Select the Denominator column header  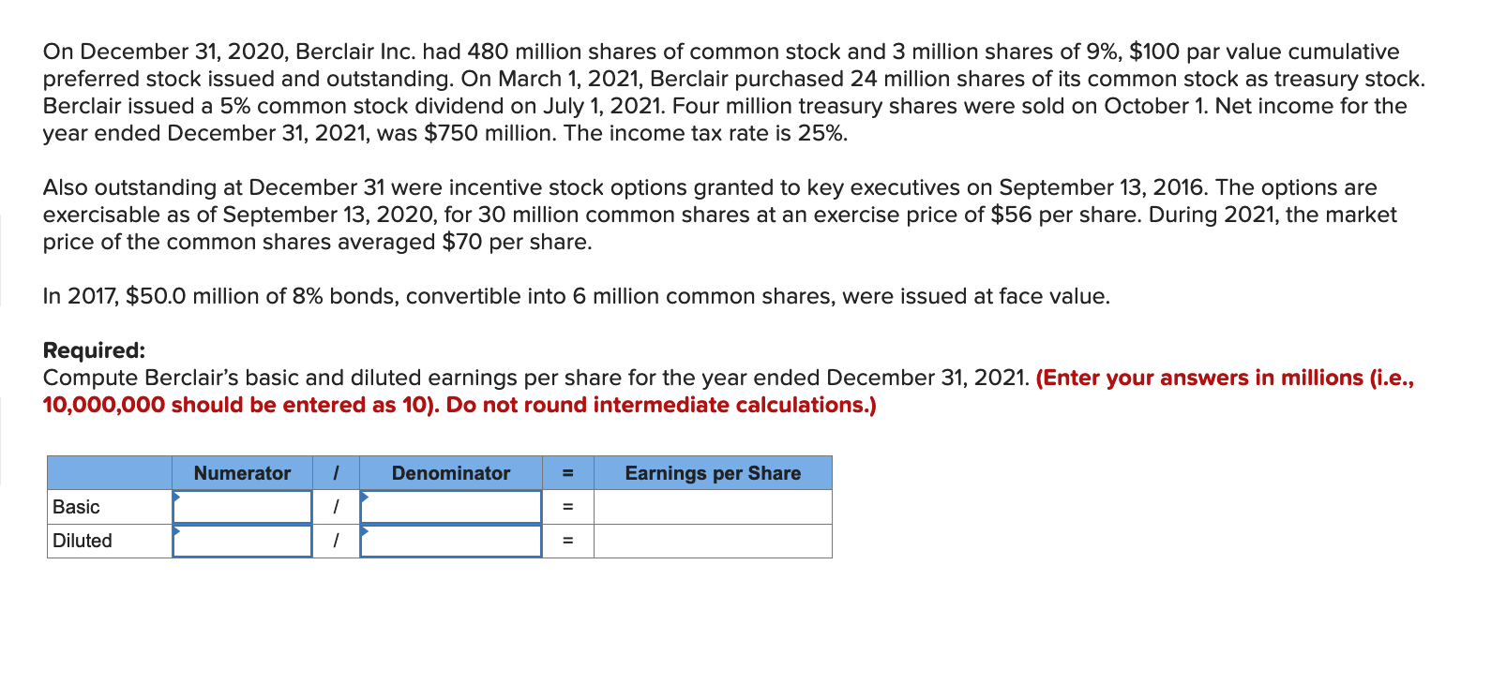coord(453,473)
